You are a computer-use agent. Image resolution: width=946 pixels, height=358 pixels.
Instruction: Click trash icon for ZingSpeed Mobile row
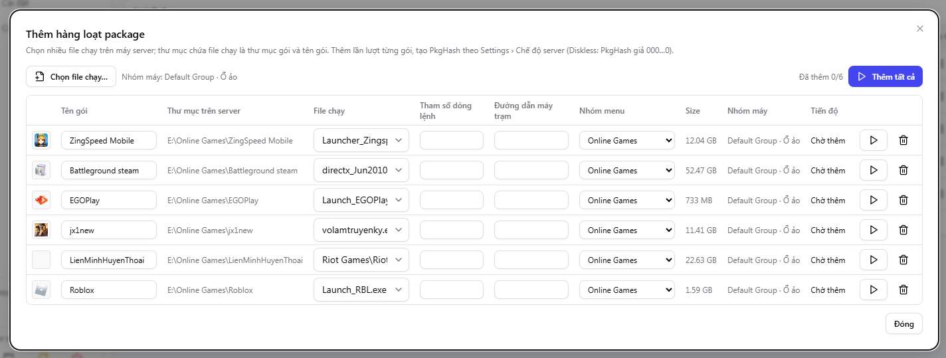(903, 140)
